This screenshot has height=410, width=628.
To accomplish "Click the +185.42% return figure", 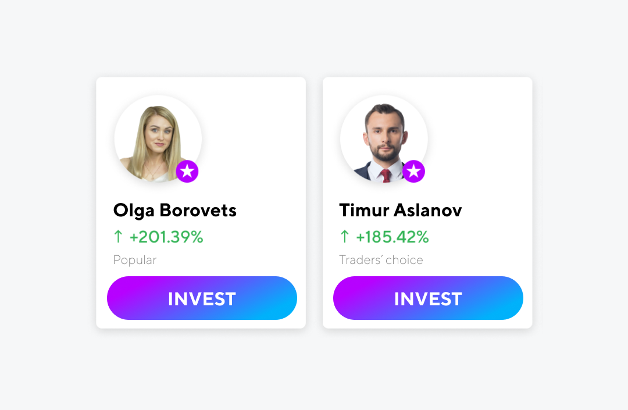I will tap(392, 237).
